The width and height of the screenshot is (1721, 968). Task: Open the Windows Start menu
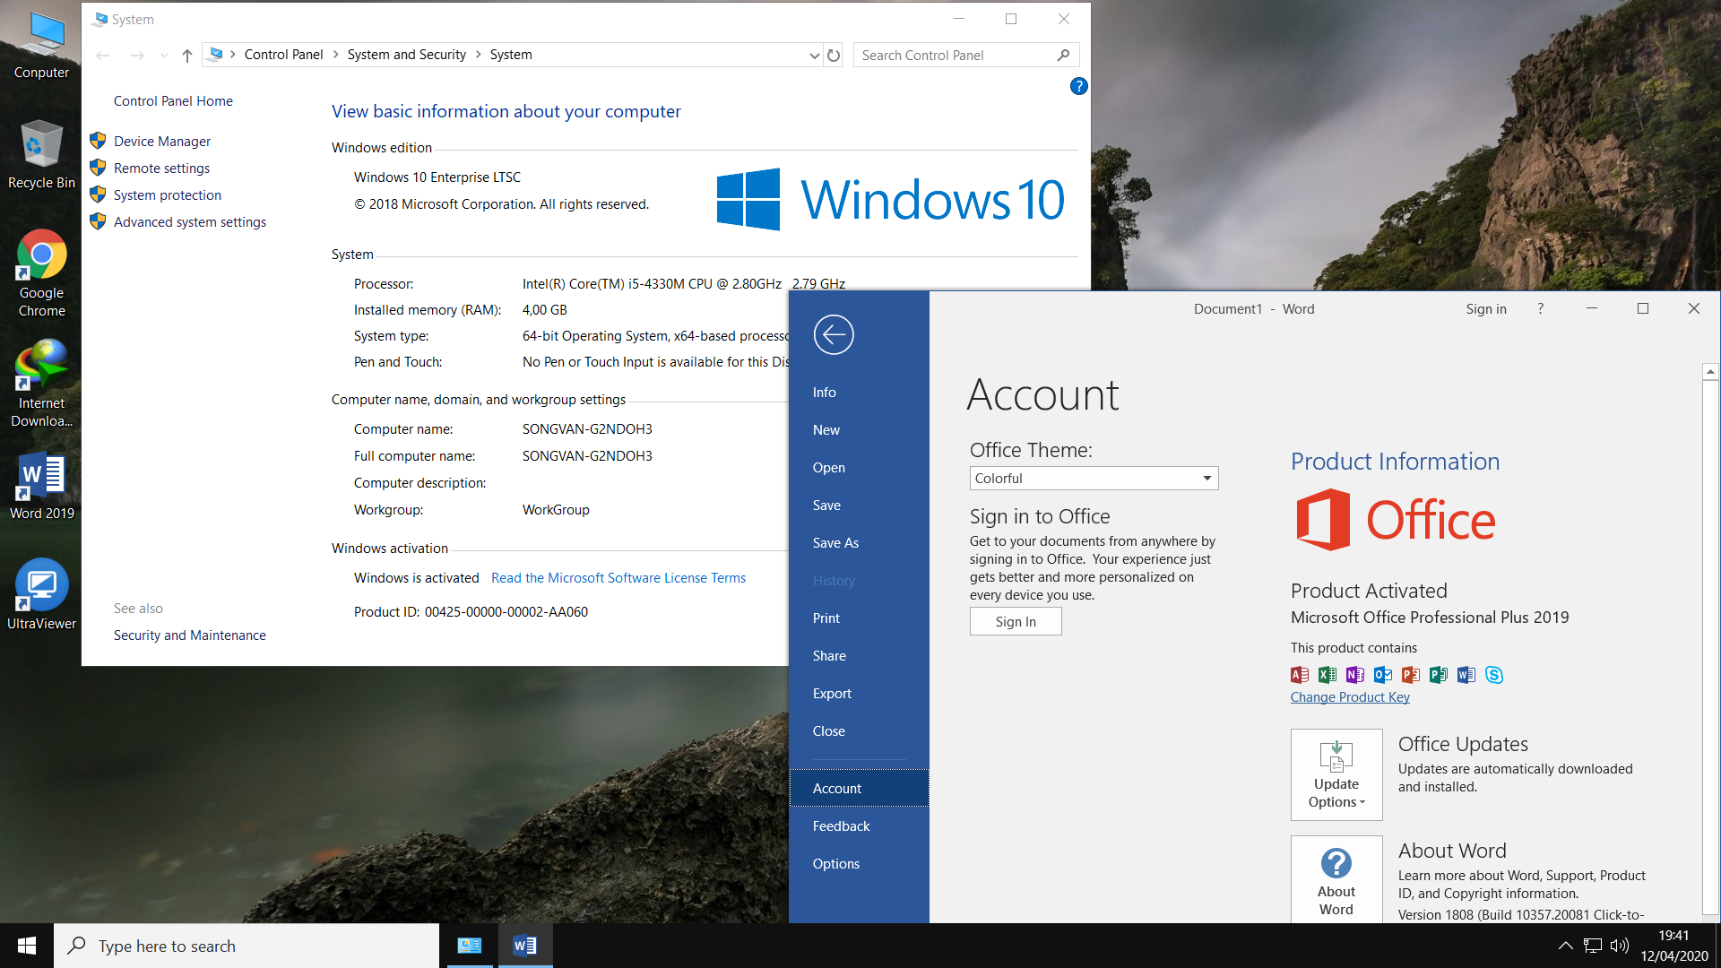click(x=27, y=946)
